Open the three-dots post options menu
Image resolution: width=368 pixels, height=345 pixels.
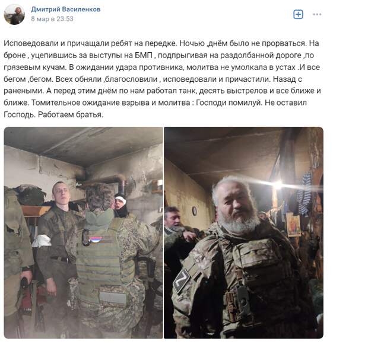pos(317,15)
